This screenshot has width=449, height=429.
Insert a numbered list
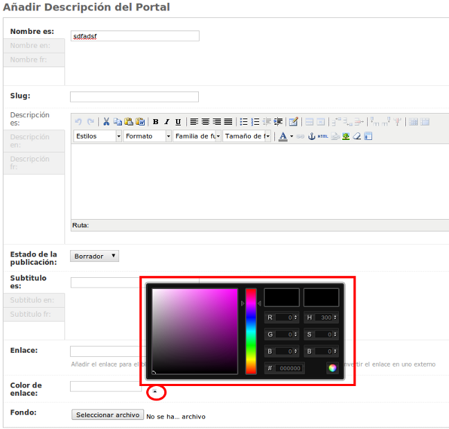(255, 122)
